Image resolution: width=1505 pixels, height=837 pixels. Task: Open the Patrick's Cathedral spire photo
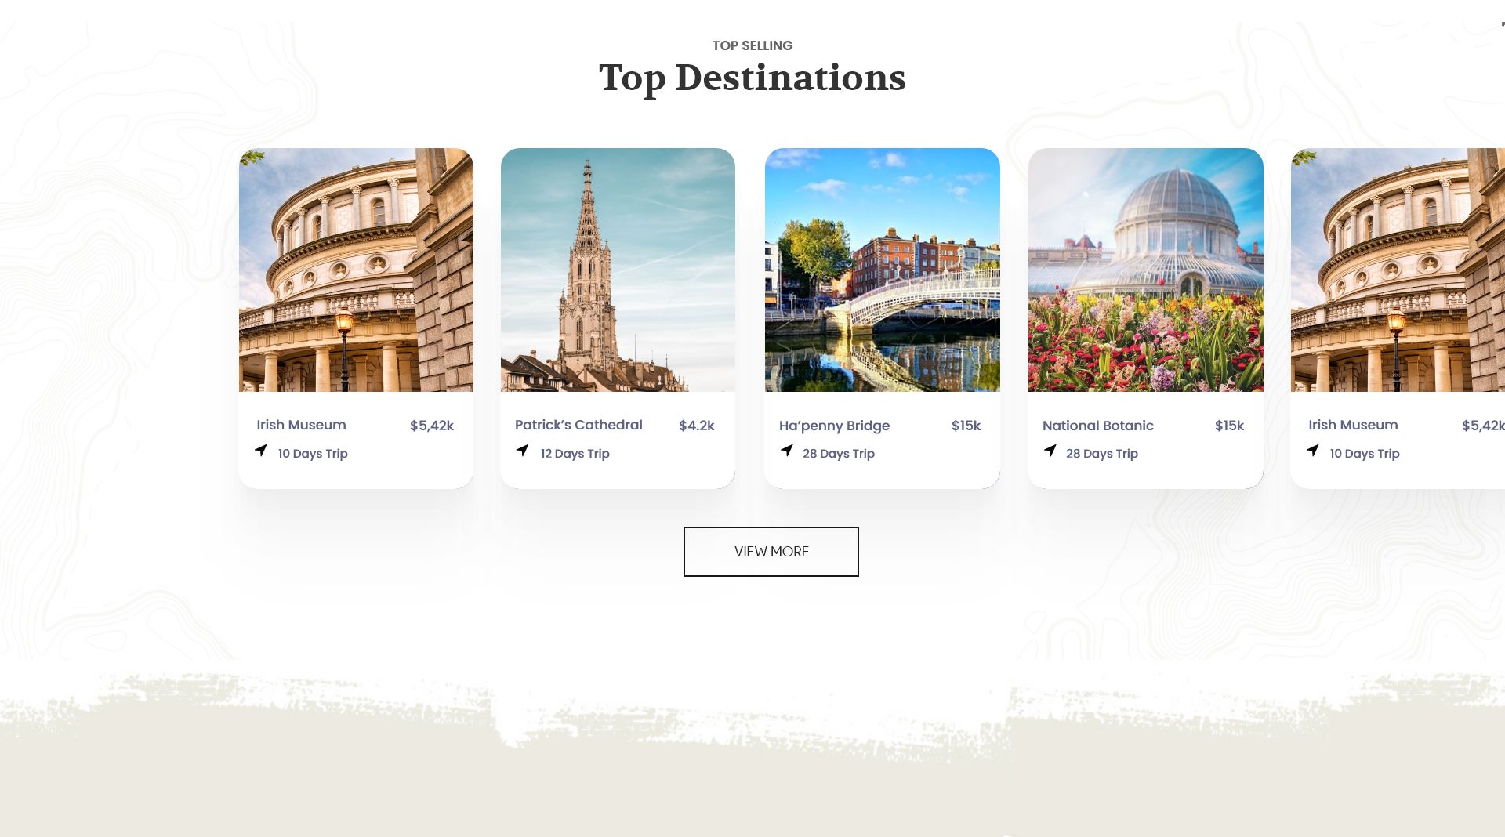tap(618, 270)
